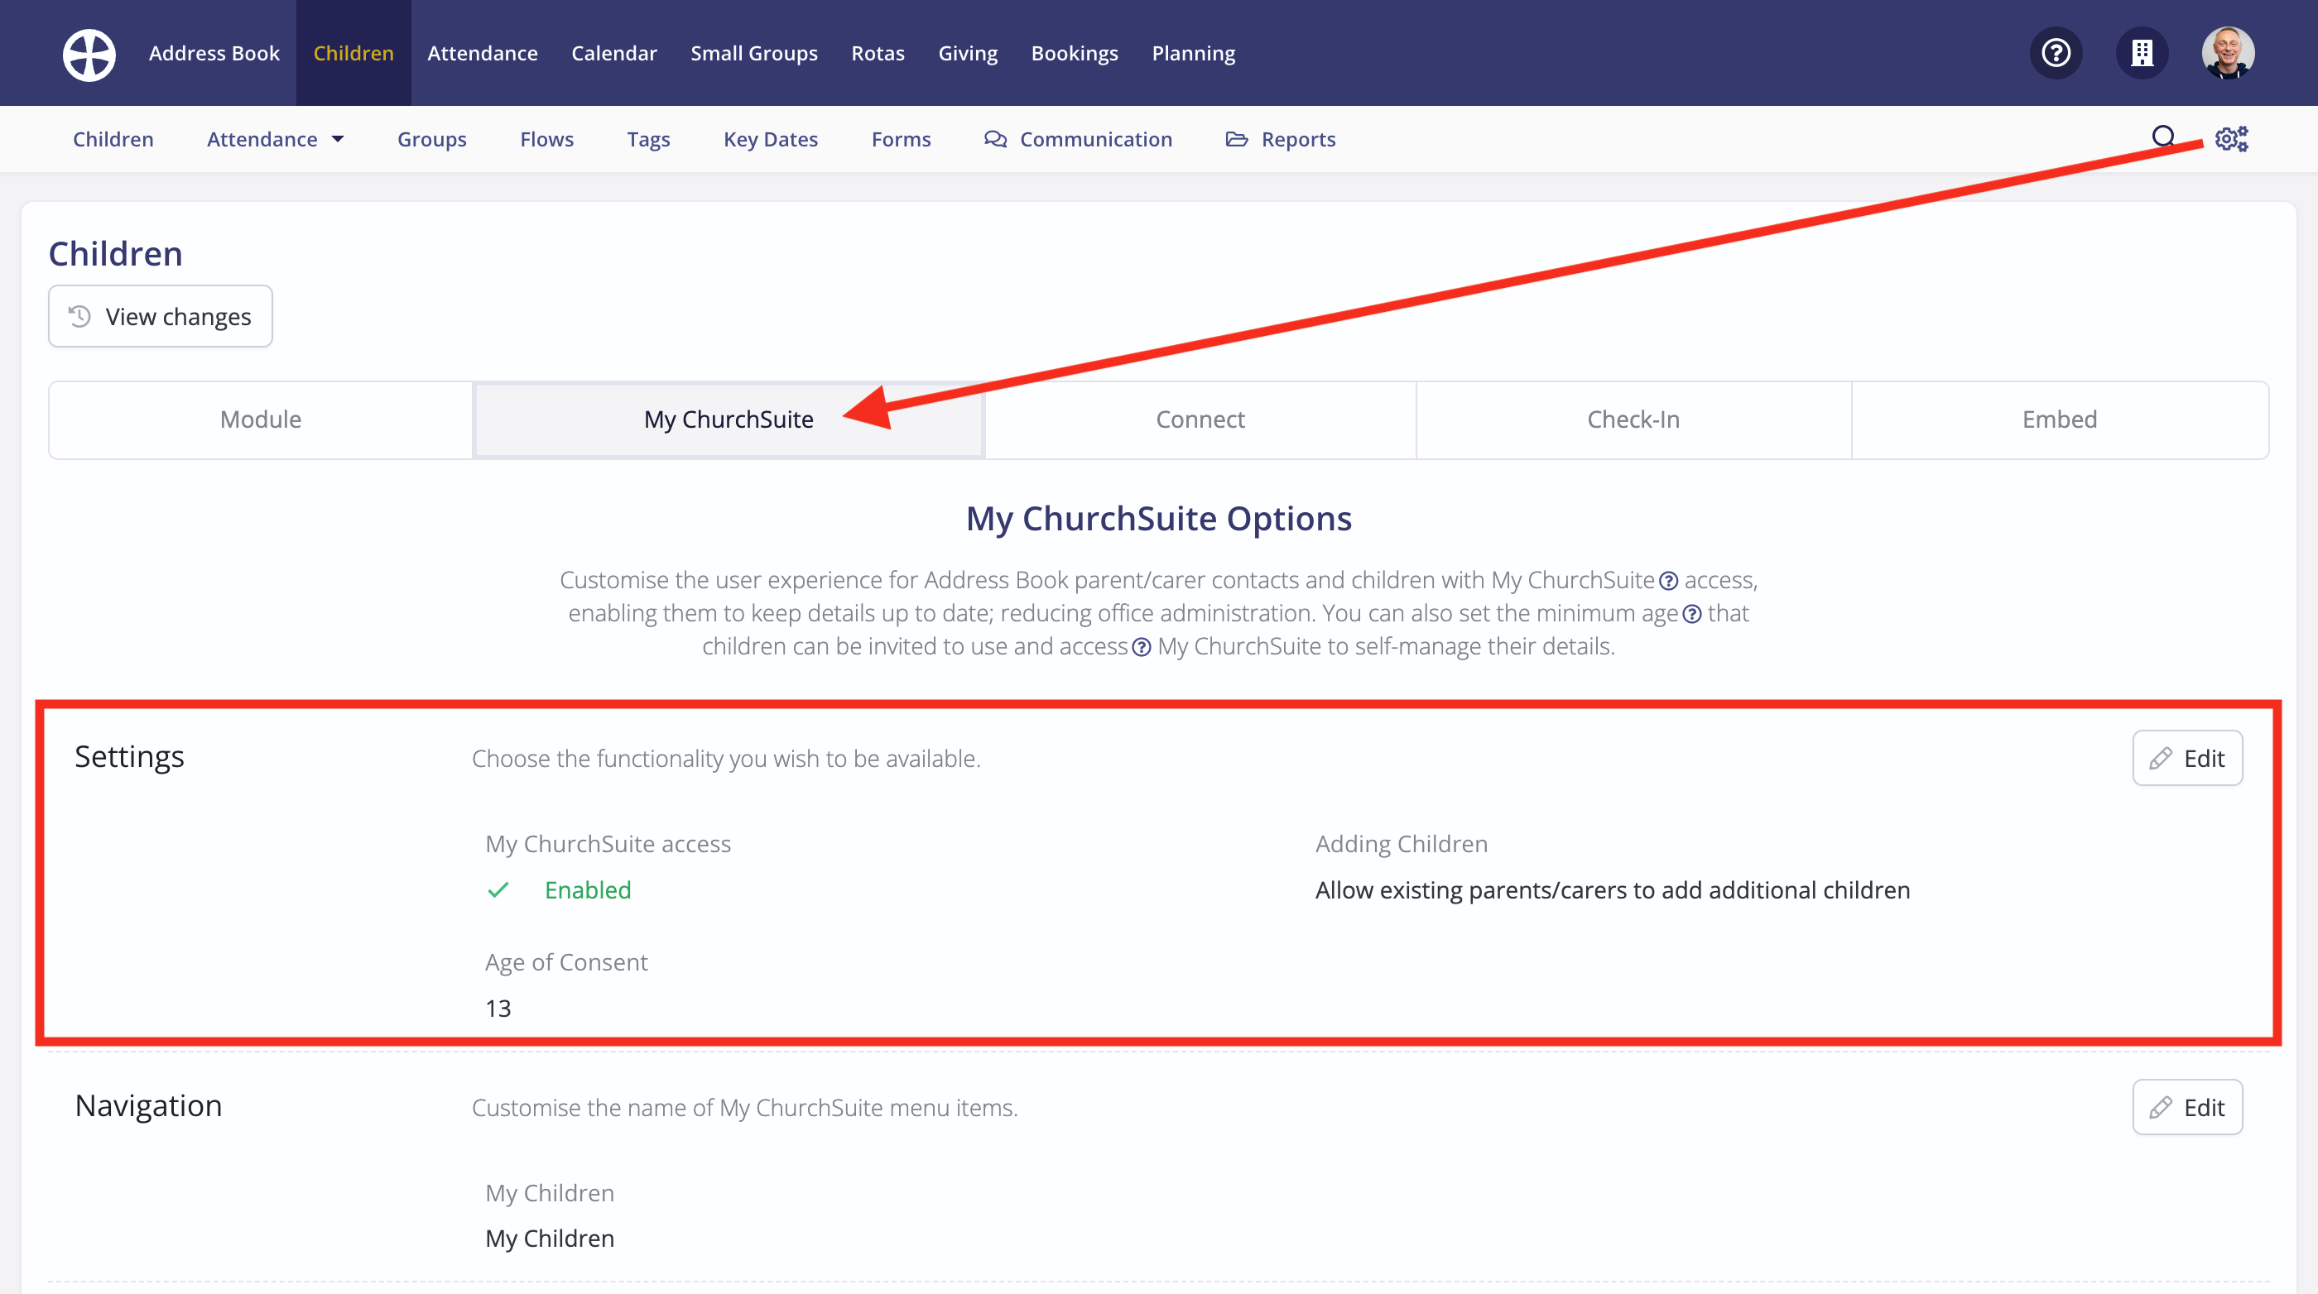Click the 'My Children' menu name value
Viewport: 2318px width, 1294px height.
click(x=550, y=1239)
